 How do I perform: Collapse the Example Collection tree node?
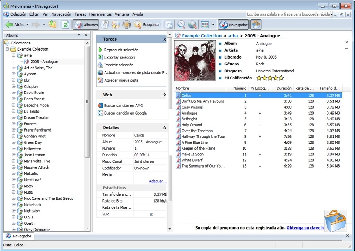point(7,49)
